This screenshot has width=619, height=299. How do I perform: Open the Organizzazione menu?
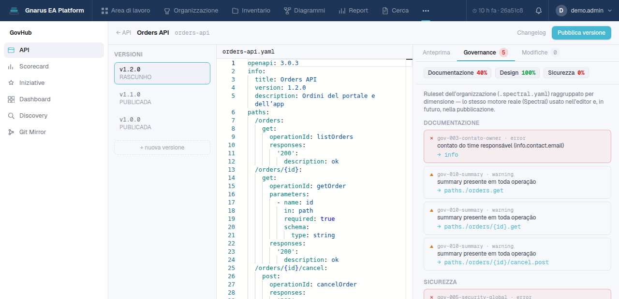[x=191, y=10]
